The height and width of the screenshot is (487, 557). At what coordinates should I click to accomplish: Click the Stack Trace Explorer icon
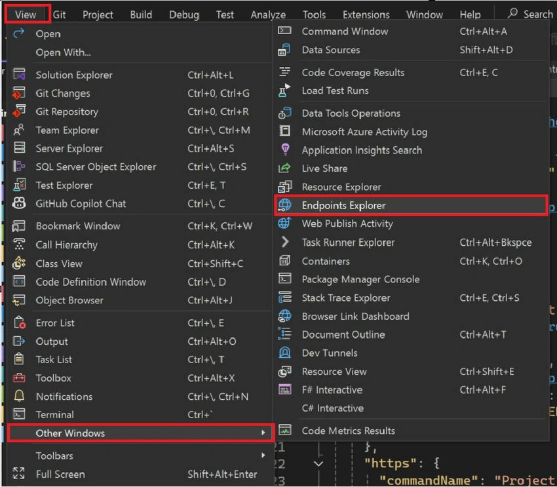click(284, 298)
